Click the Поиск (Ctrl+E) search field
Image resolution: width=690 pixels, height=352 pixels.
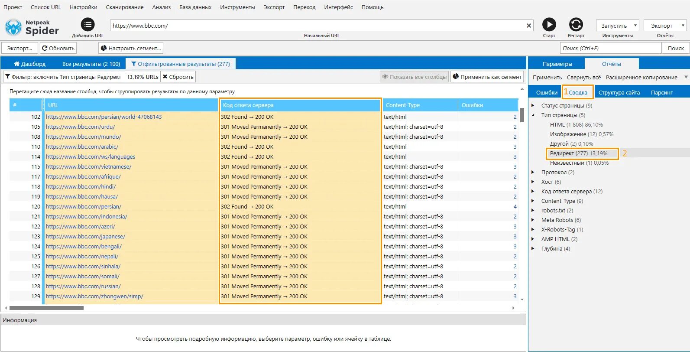click(611, 48)
